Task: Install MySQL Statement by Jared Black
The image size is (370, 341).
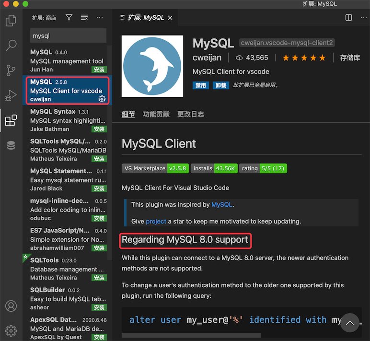Action: pyautogui.click(x=99, y=188)
